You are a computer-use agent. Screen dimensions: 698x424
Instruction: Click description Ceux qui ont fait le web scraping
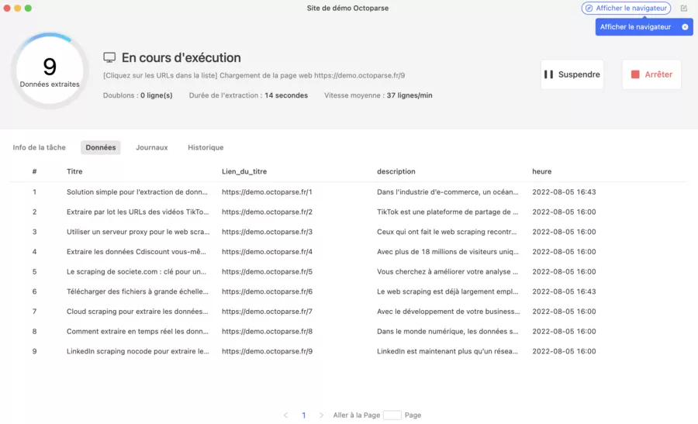(x=447, y=232)
